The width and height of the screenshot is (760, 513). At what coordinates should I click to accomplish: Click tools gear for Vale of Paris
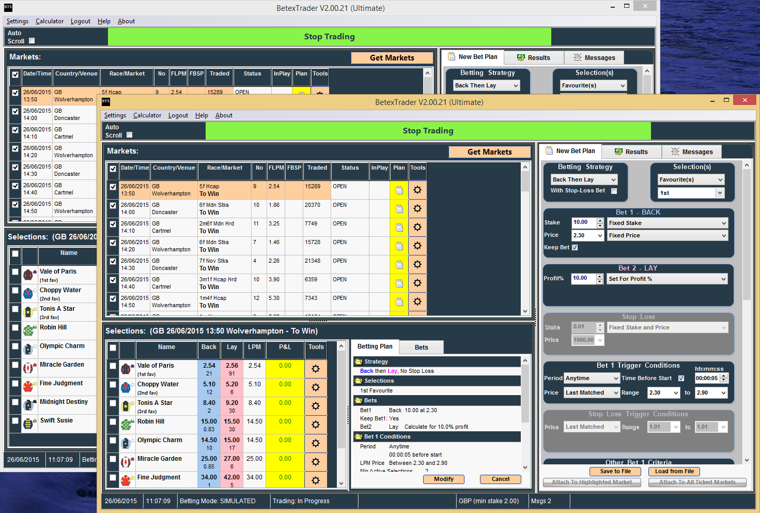(316, 369)
